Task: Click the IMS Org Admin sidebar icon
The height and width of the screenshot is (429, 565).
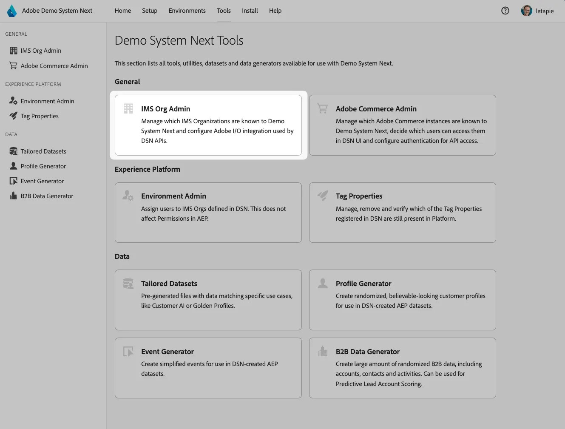Action: (14, 51)
